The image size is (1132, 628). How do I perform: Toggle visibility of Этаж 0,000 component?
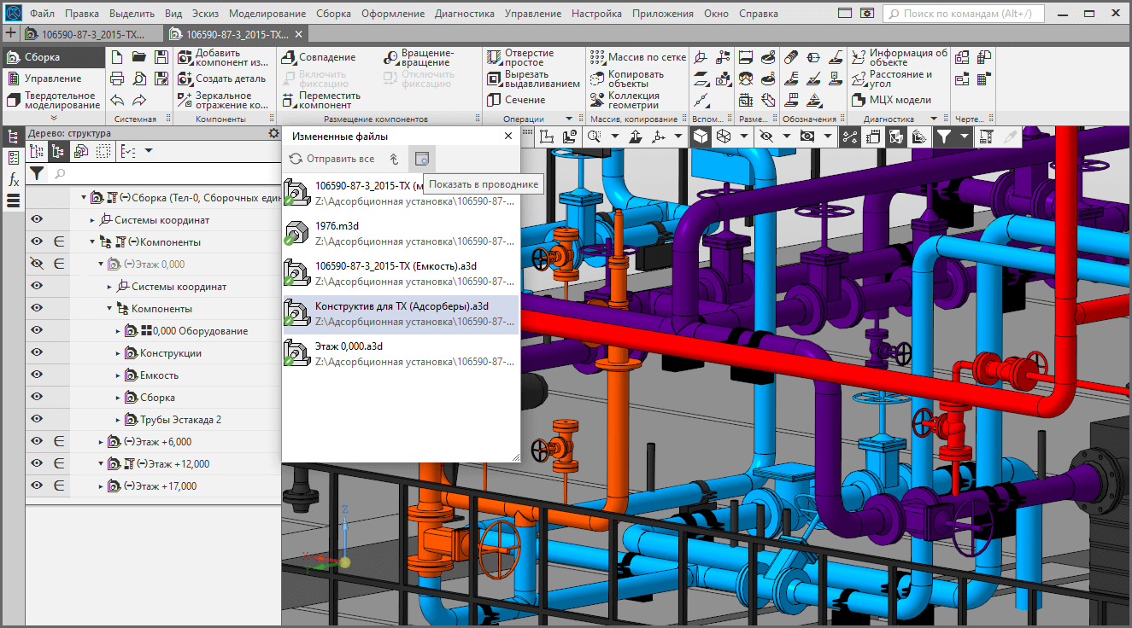[x=37, y=265]
